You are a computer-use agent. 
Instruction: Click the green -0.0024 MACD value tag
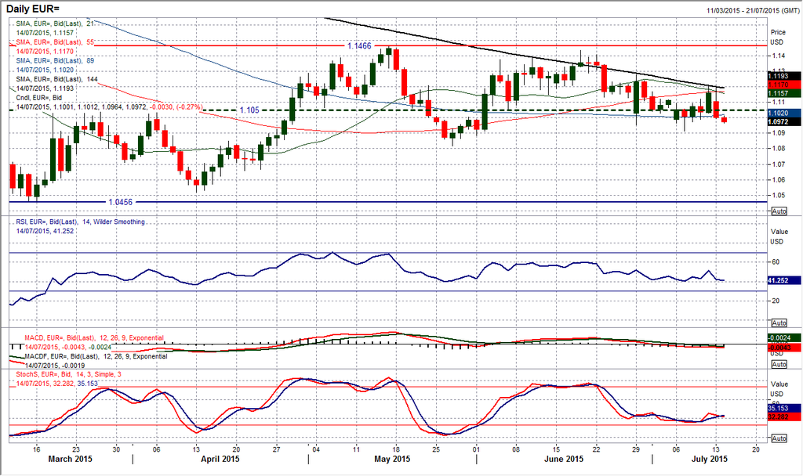(x=784, y=338)
